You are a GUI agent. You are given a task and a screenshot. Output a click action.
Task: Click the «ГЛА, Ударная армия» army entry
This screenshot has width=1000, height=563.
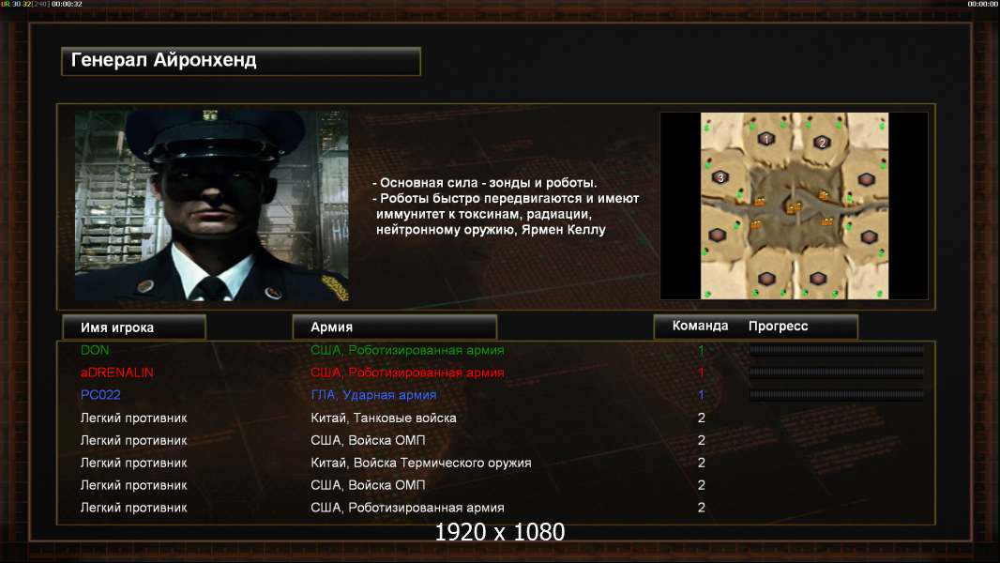pos(373,395)
